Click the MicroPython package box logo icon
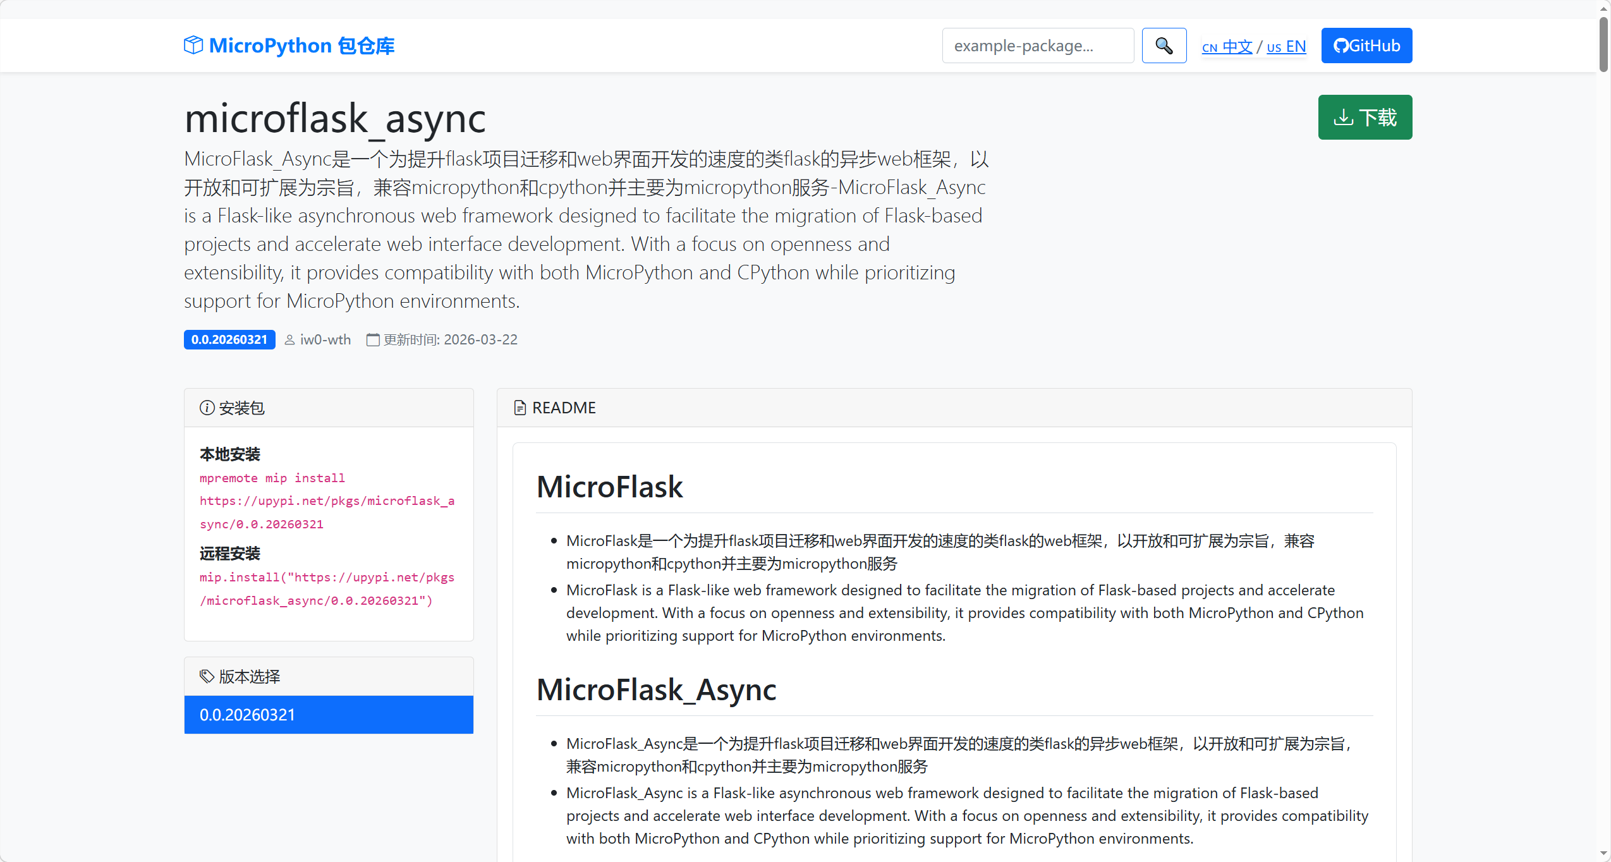The image size is (1611, 862). click(193, 46)
